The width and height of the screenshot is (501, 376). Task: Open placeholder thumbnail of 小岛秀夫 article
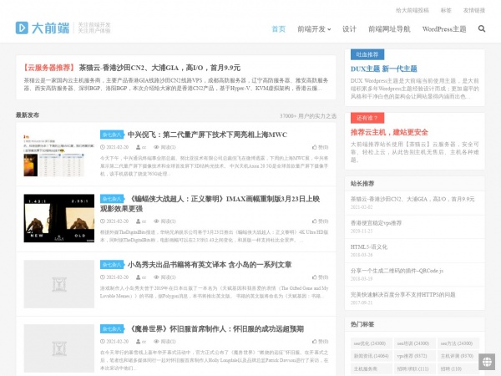(x=58, y=284)
